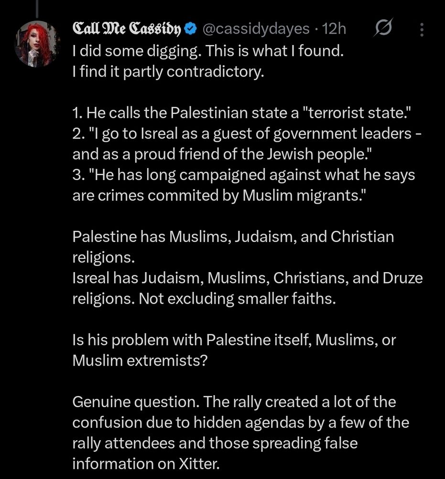The width and height of the screenshot is (445, 479).
Task: Select the 'I did some digging' line
Action: (x=208, y=51)
